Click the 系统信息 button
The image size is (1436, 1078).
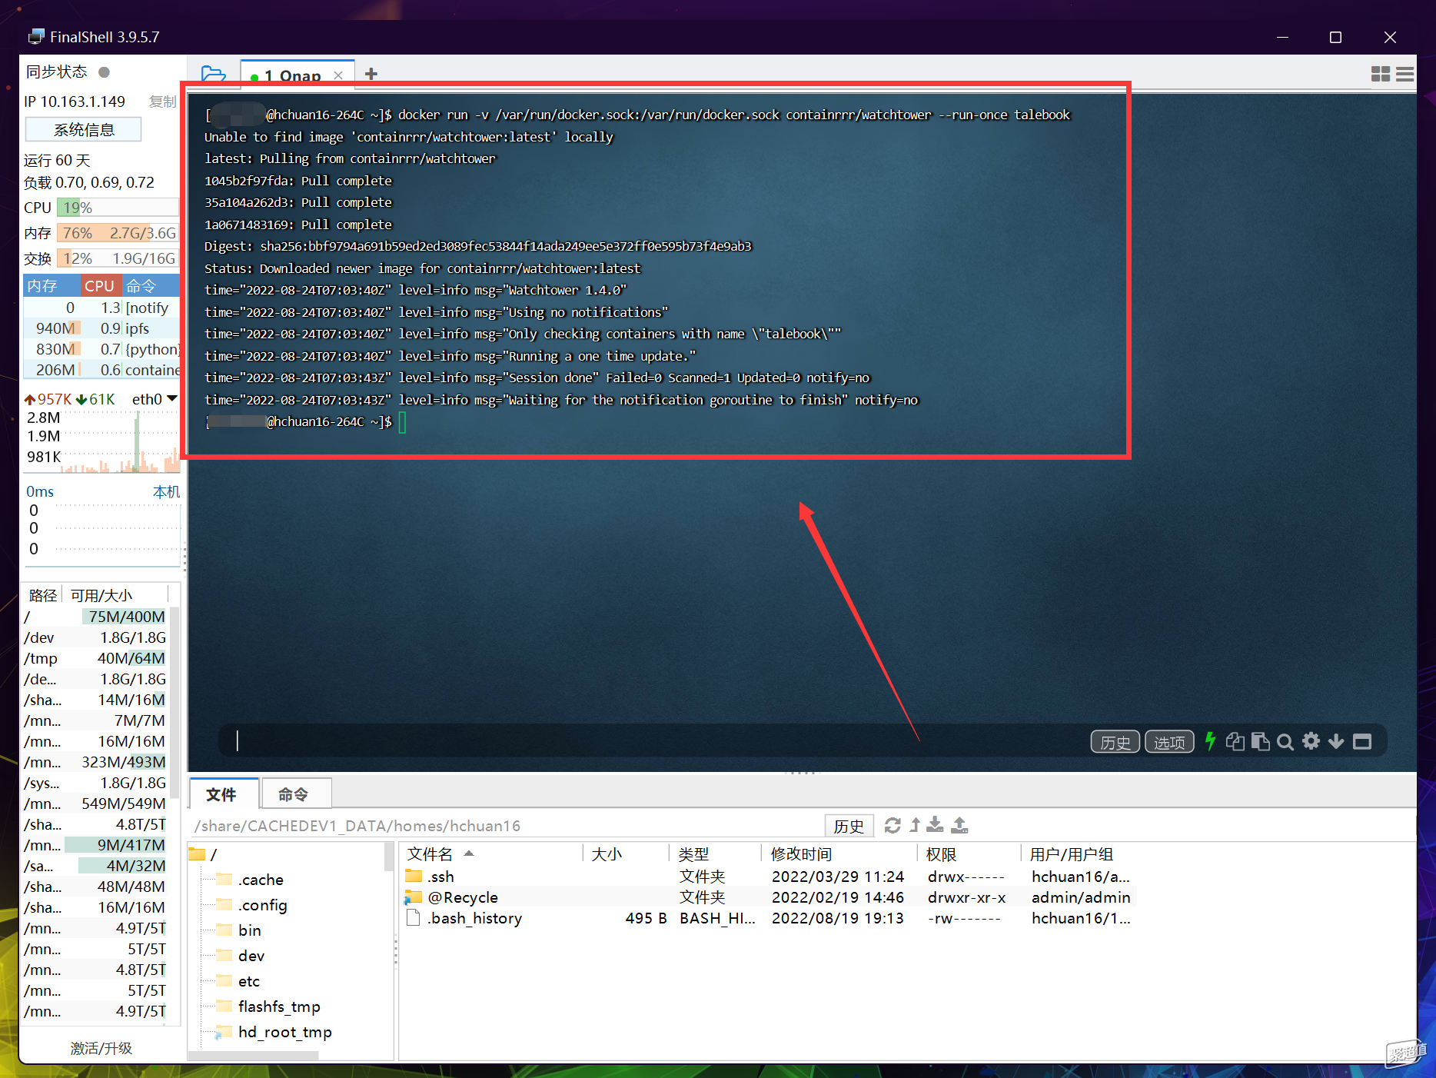click(84, 130)
